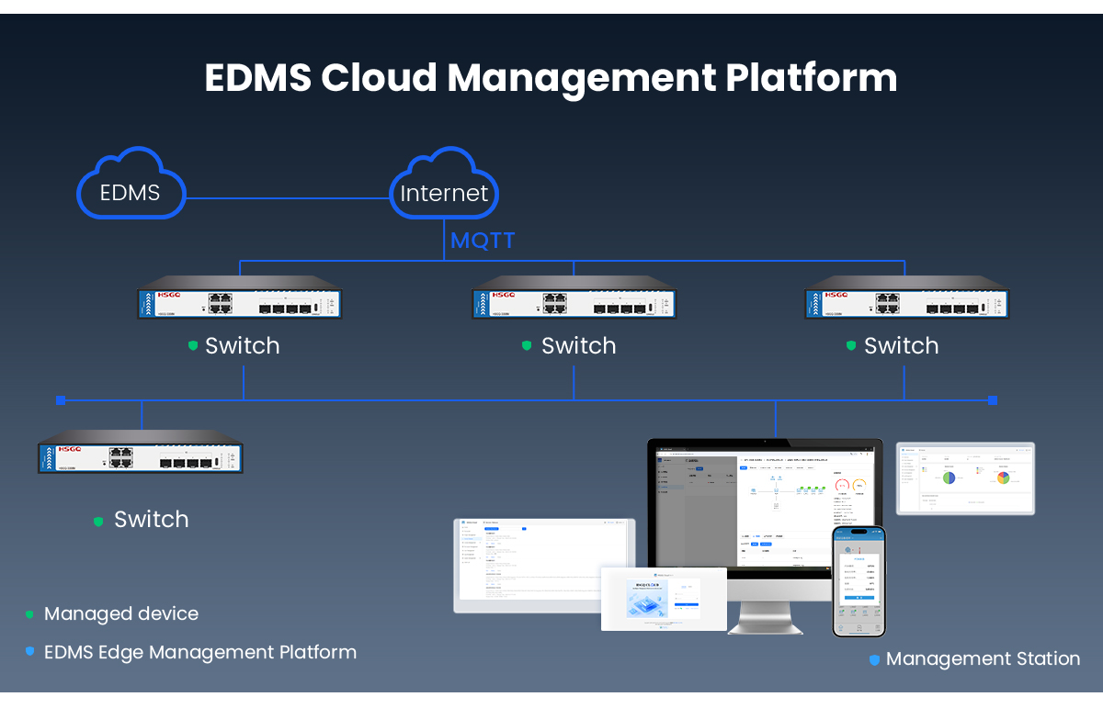Select the top-left switch device image

(240, 298)
